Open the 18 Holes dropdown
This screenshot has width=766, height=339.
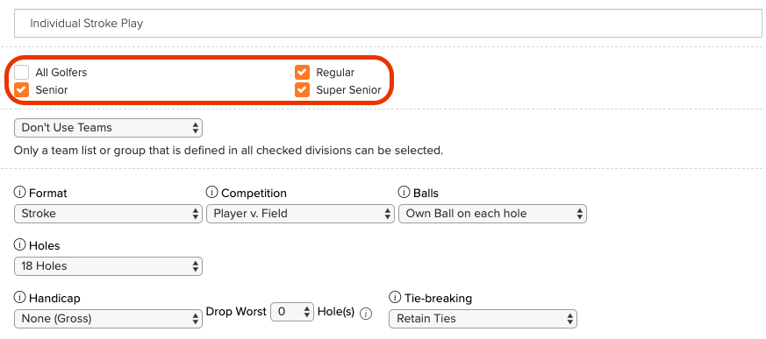(x=109, y=266)
